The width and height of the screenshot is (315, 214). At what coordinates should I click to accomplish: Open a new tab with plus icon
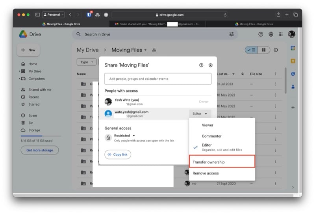pyautogui.click(x=287, y=15)
